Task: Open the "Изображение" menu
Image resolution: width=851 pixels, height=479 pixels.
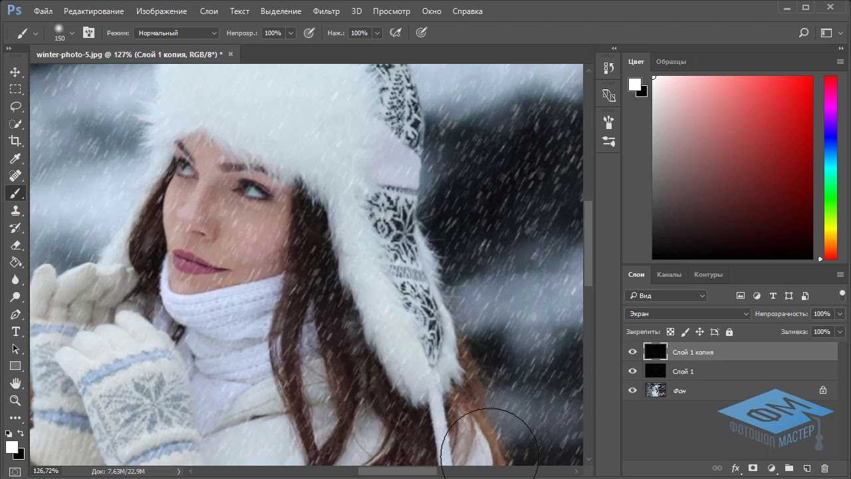Action: (x=162, y=11)
